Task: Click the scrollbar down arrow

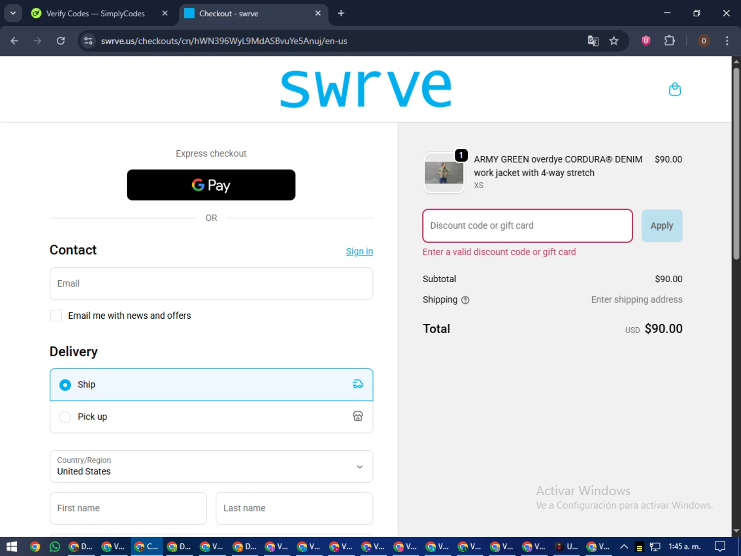Action: click(x=736, y=531)
